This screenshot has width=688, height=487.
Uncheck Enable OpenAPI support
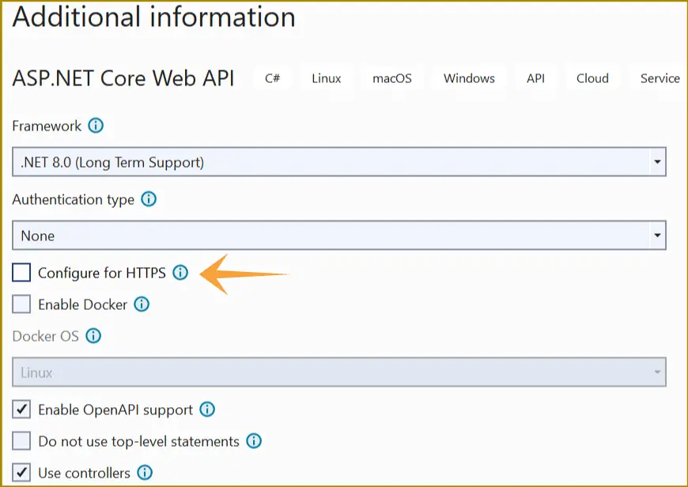[x=21, y=410]
